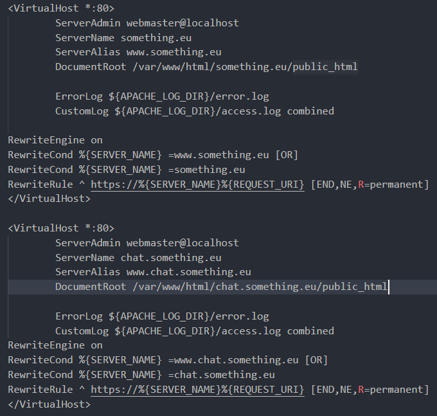Click the red R in second R=permanent flag
Viewport: 437px width, 416px height.
coord(361,390)
